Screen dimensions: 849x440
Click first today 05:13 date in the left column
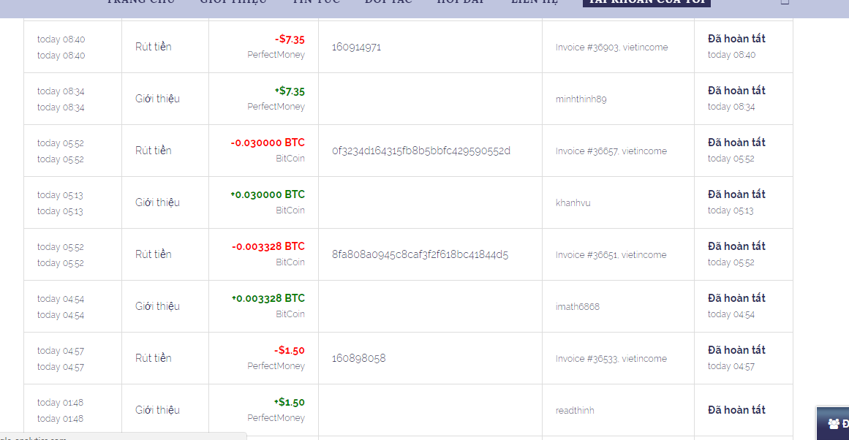[60, 195]
